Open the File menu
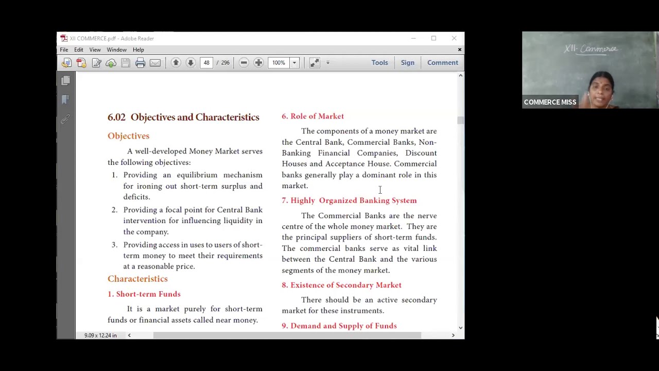Image resolution: width=659 pixels, height=371 pixels. (x=64, y=49)
